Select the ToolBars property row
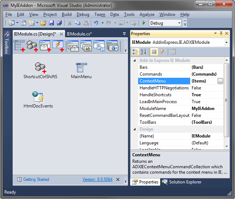Screen dimensions: 235x199 tap(181, 122)
